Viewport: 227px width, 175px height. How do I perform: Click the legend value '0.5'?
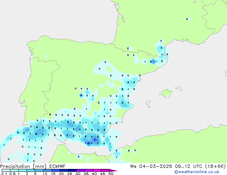tap(12, 174)
